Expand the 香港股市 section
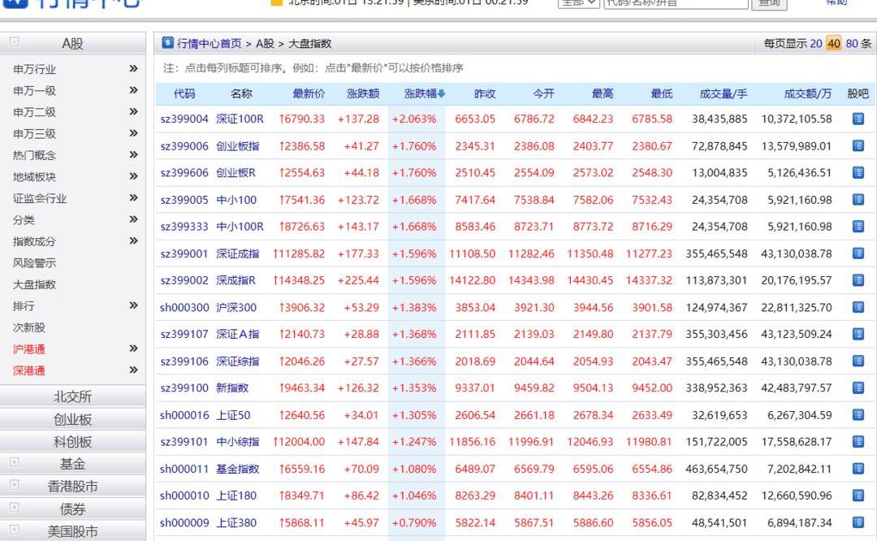This screenshot has height=541, width=877. click(15, 484)
